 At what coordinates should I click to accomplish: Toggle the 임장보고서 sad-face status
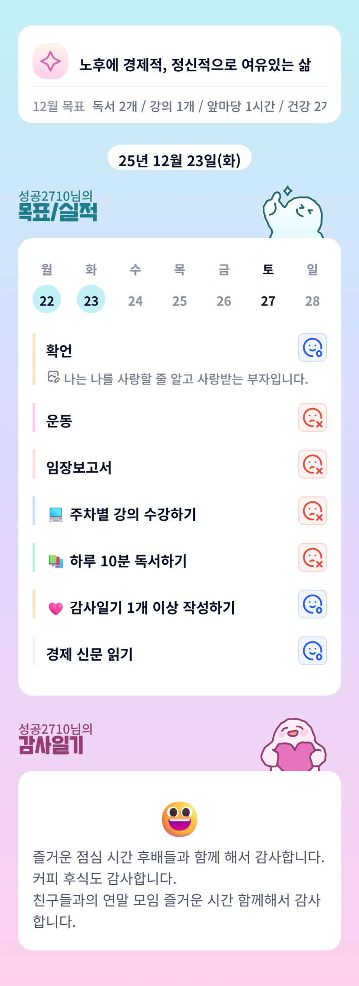tap(312, 464)
